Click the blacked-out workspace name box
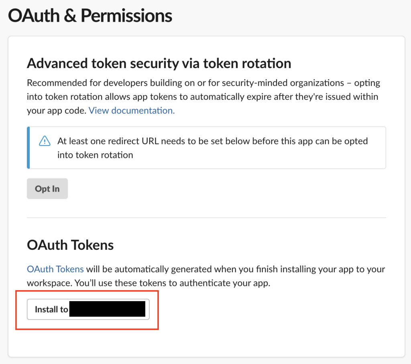This screenshot has width=411, height=364. (x=107, y=309)
